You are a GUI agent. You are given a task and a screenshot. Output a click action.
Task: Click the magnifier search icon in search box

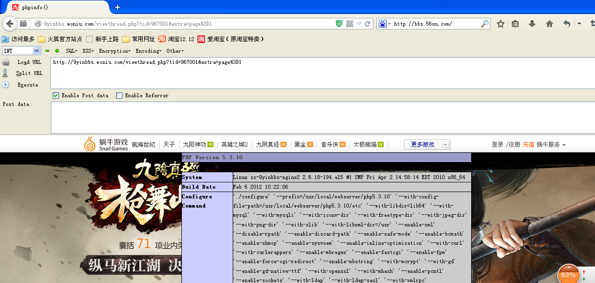coord(484,24)
